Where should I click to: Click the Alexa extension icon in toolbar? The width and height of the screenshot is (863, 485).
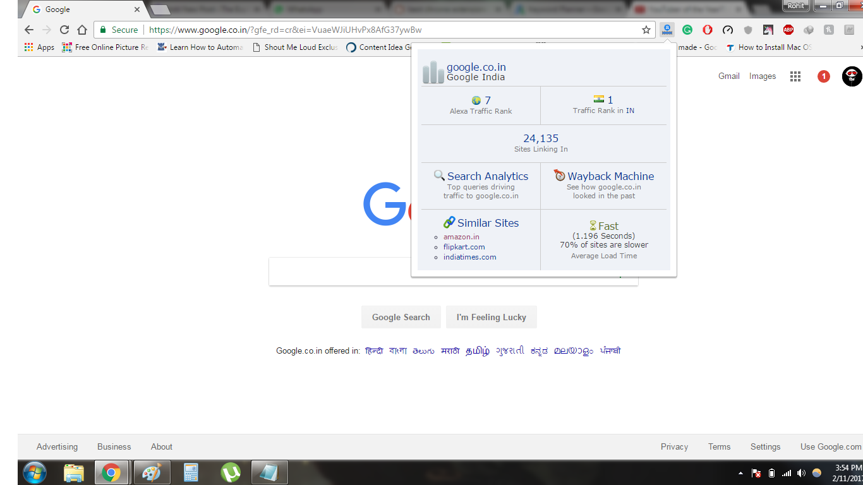pyautogui.click(x=667, y=30)
